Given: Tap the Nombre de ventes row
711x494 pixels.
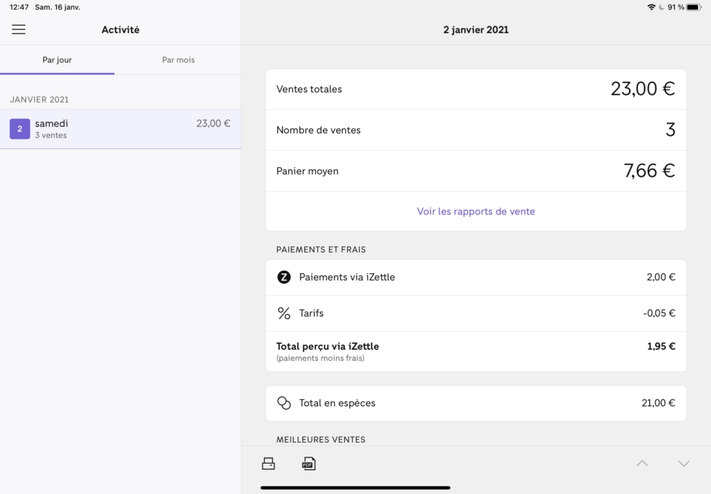Looking at the screenshot, I should tap(476, 130).
